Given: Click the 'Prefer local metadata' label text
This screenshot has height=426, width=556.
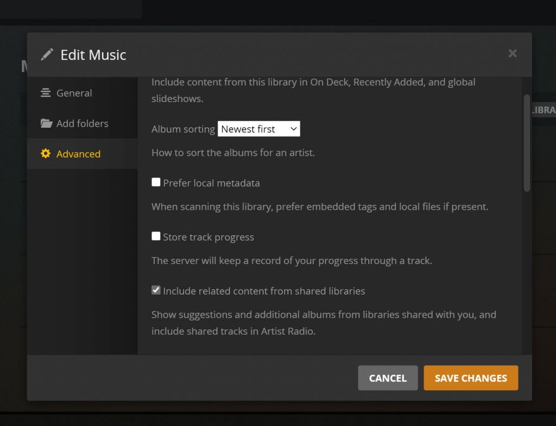Looking at the screenshot, I should [211, 183].
